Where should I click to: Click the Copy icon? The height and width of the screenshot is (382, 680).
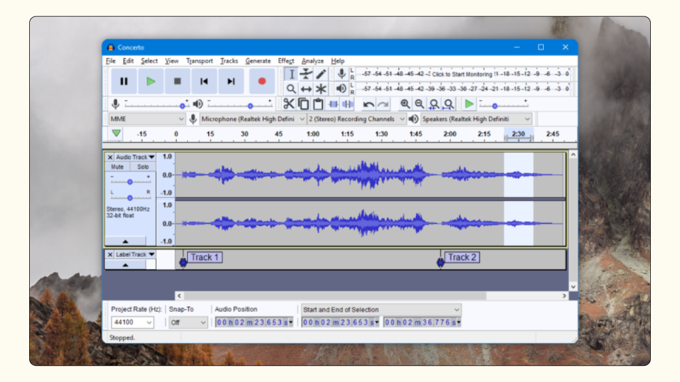[x=303, y=104]
